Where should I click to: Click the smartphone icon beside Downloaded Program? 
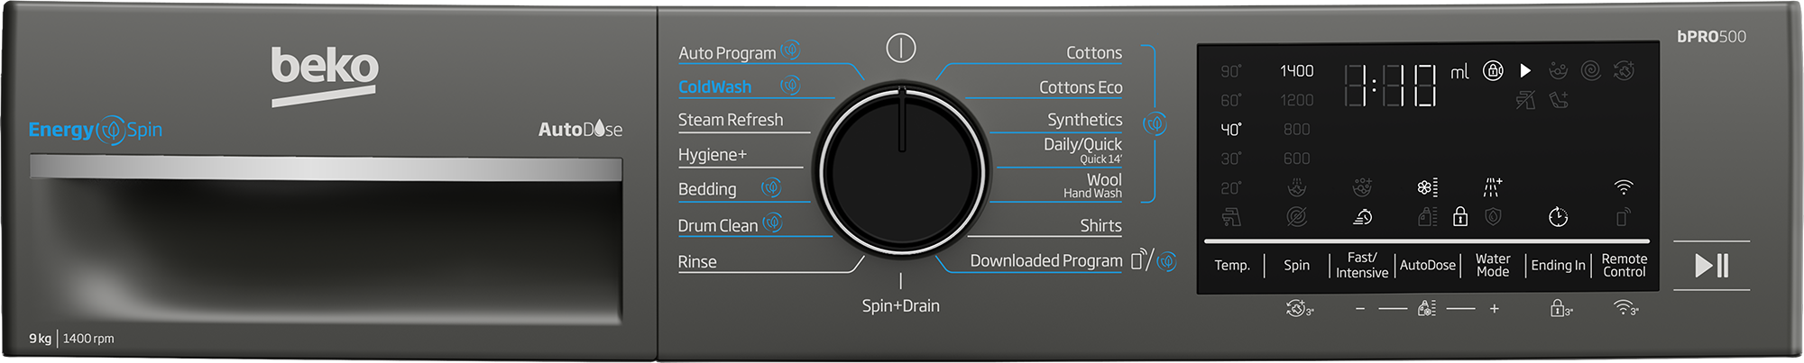pos(1138,260)
